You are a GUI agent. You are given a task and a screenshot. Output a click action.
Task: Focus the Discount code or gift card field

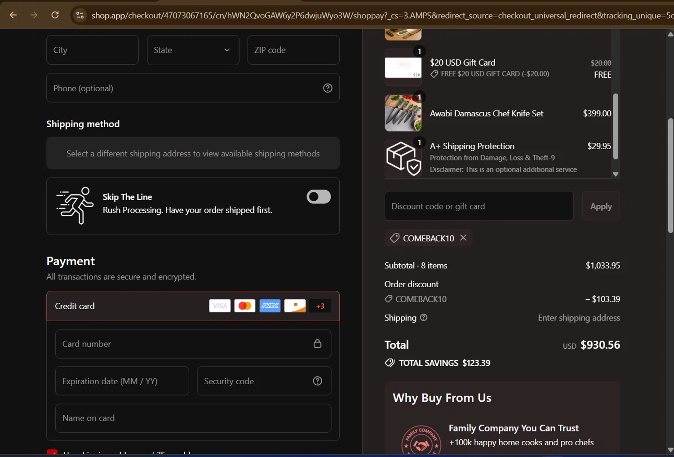coord(479,206)
